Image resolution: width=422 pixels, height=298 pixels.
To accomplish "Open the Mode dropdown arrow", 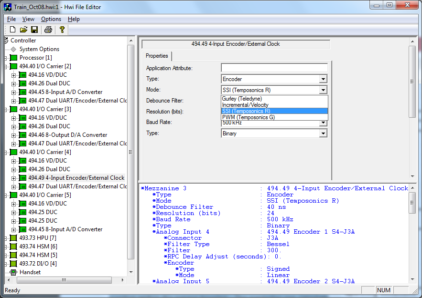I will [x=323, y=90].
